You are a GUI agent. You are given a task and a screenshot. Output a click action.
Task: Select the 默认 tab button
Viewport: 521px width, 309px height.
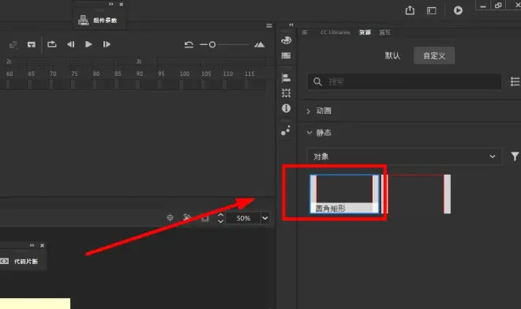click(392, 55)
